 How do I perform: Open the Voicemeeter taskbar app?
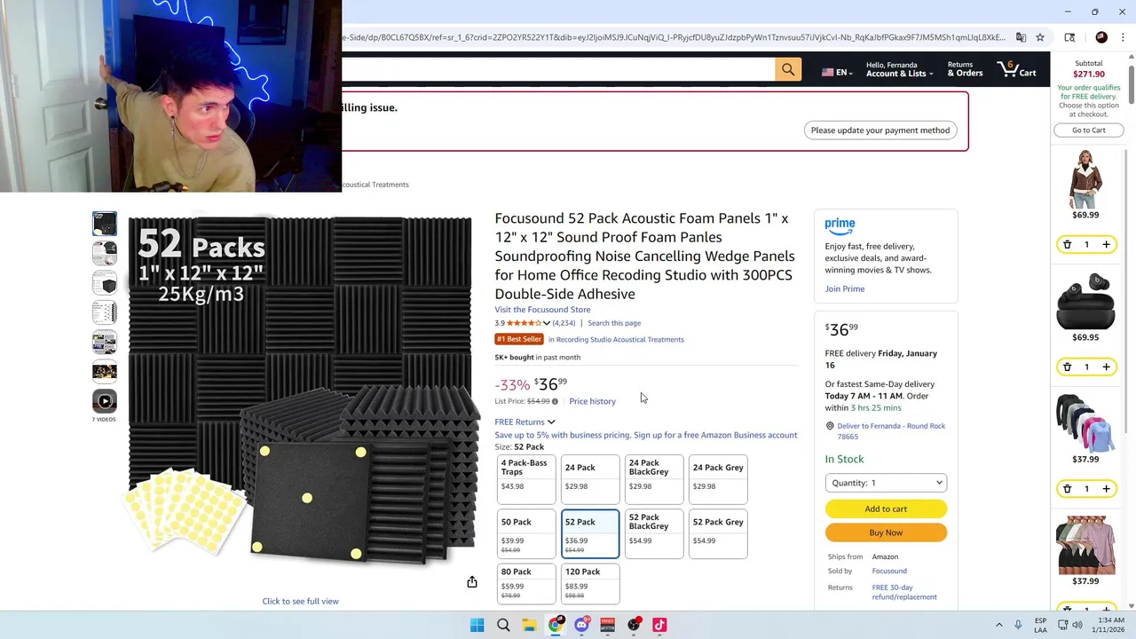tap(607, 625)
